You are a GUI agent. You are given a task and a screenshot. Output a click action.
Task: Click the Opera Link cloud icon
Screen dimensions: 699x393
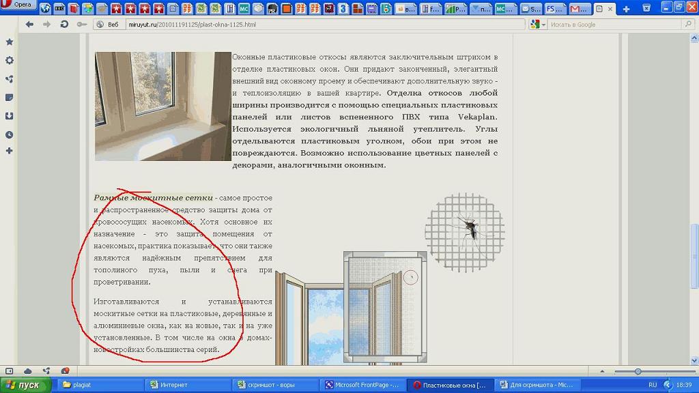tap(27, 370)
